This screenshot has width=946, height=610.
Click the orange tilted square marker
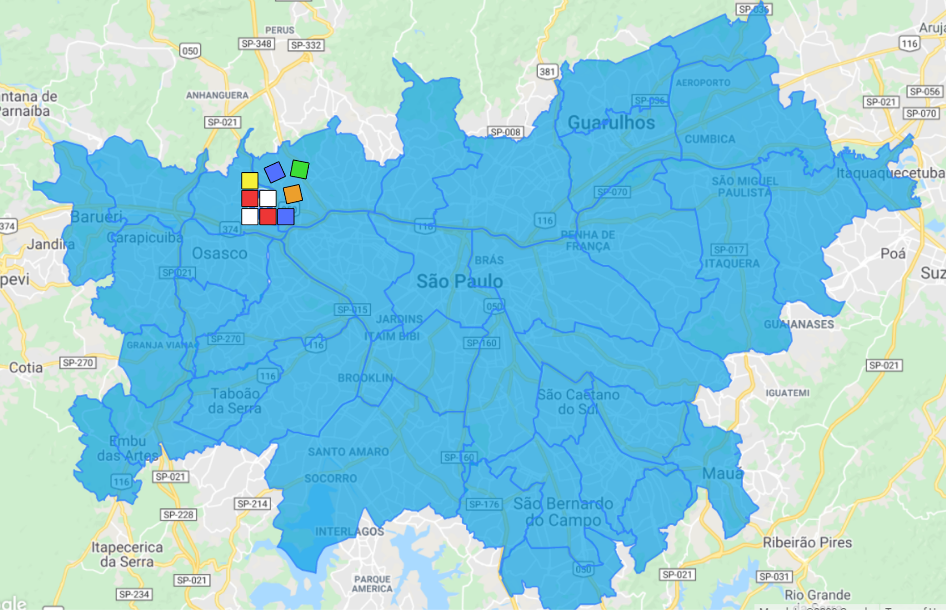[293, 194]
